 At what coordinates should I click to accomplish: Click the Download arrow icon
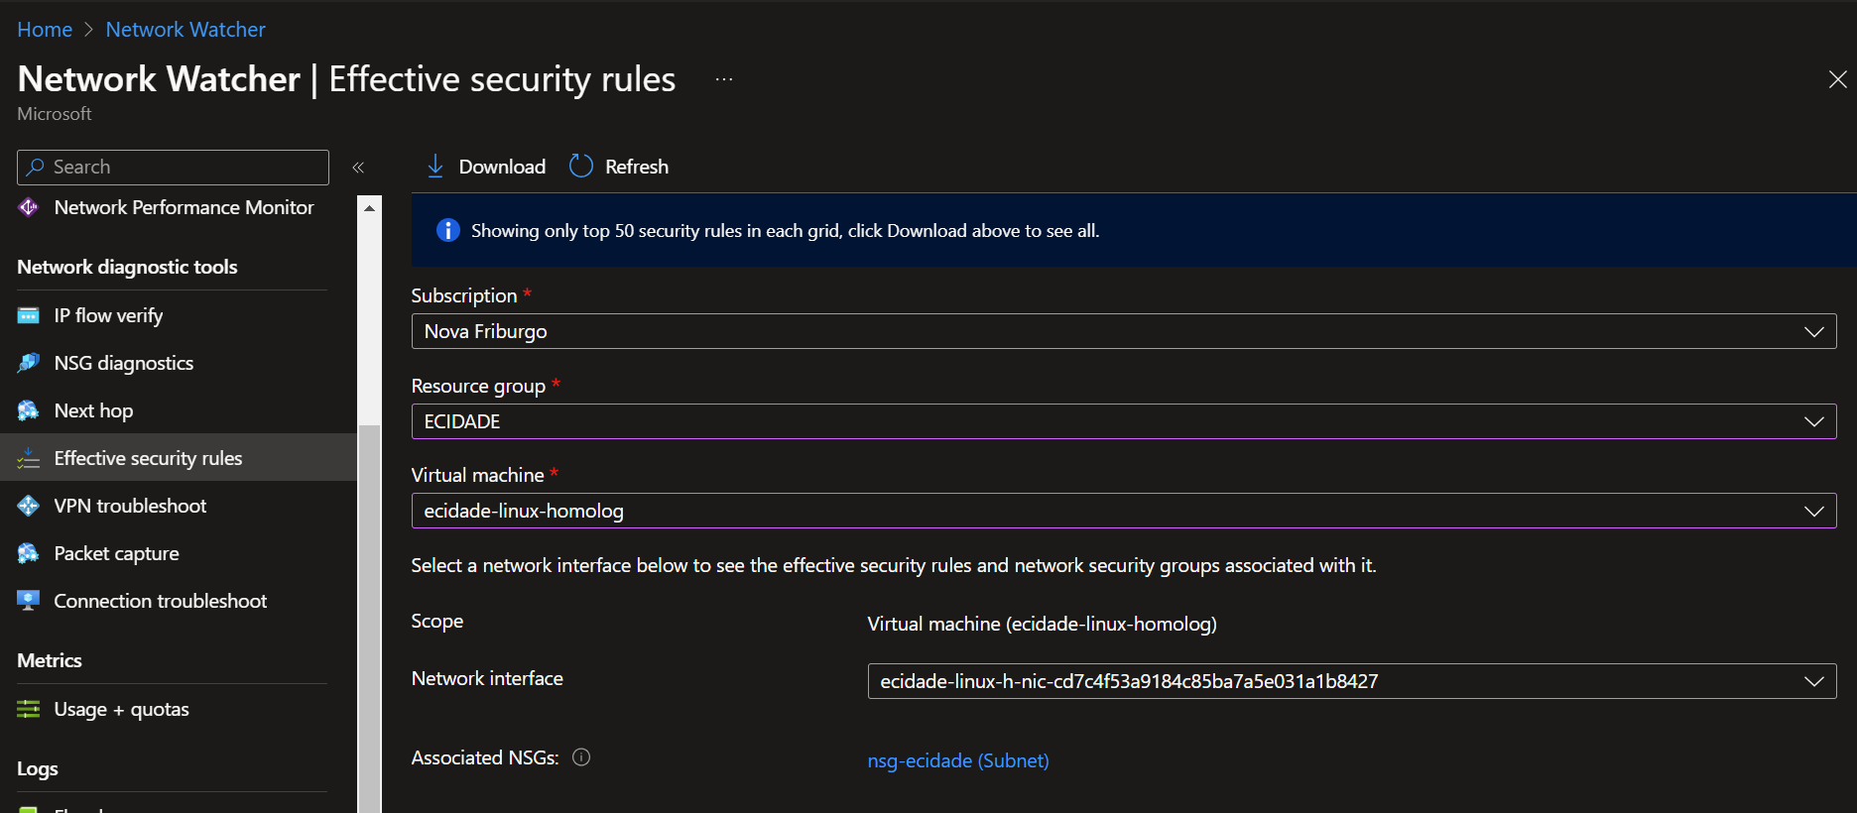pyautogui.click(x=435, y=167)
